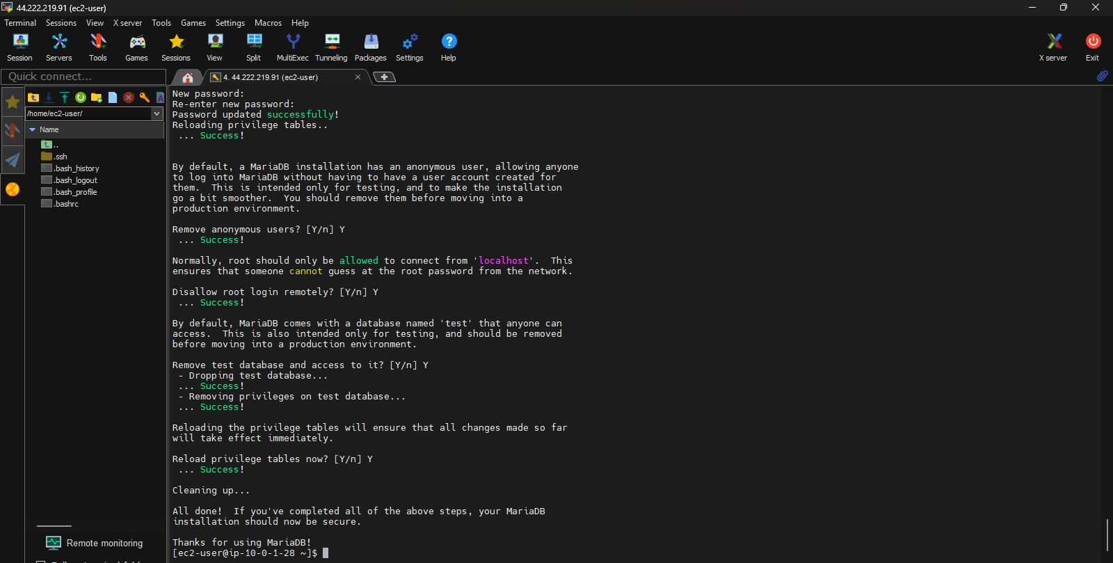Open the Terminal menu
This screenshot has width=1113, height=563.
point(20,23)
